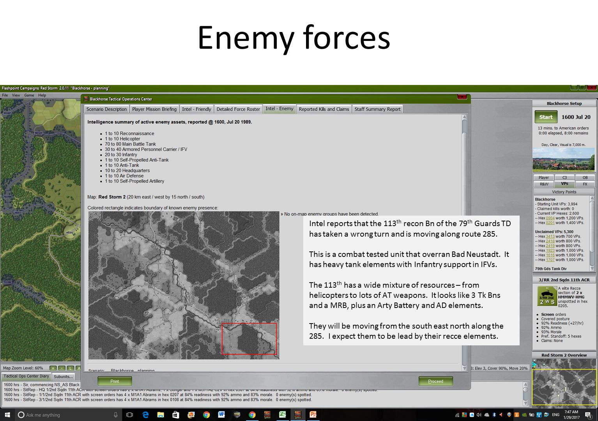Click scroll-down arrow of the diary log
The width and height of the screenshot is (598, 421).
click(x=525, y=403)
